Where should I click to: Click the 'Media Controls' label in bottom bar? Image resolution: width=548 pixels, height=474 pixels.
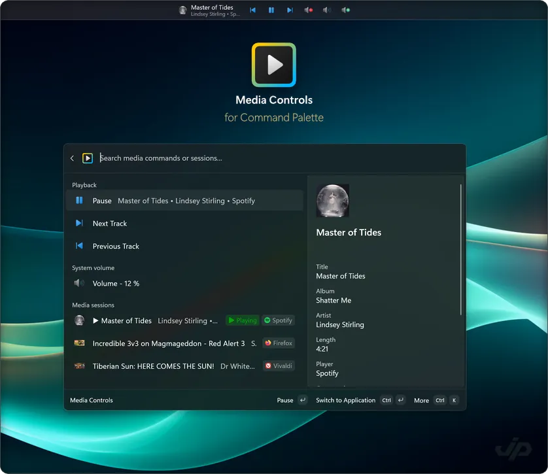(x=92, y=400)
